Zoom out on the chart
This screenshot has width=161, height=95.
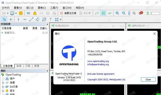(124, 13)
